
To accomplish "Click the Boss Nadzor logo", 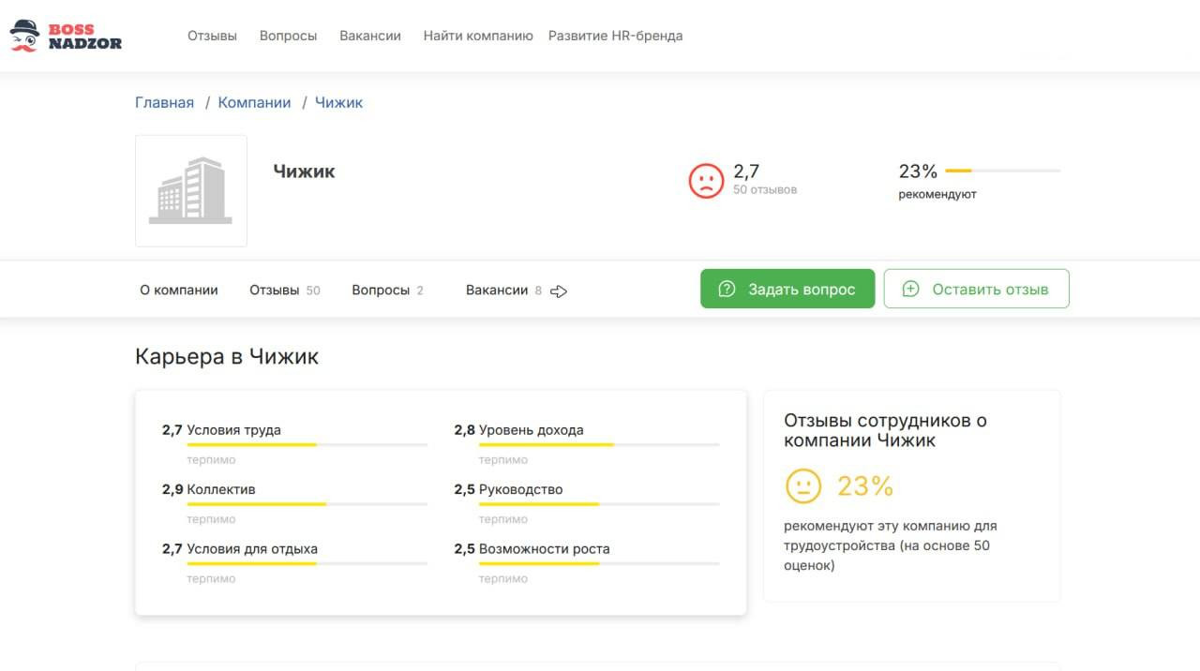I will [66, 36].
